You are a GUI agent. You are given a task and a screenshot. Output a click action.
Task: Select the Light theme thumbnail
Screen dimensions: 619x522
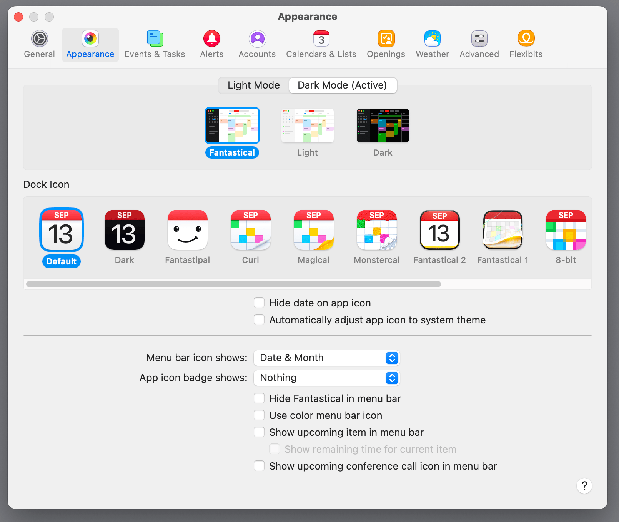308,125
